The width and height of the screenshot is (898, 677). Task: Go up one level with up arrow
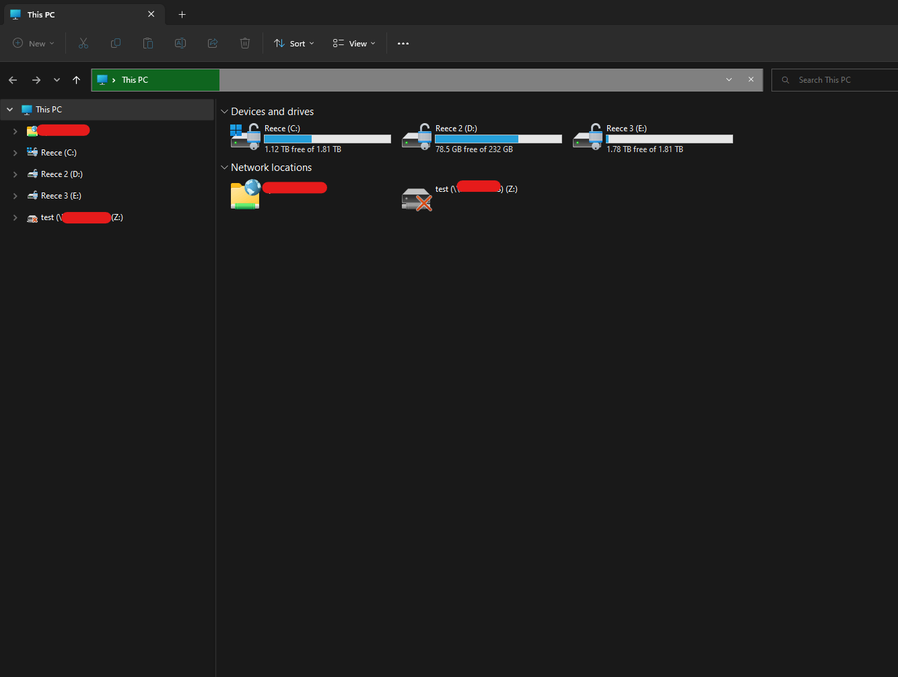(77, 80)
